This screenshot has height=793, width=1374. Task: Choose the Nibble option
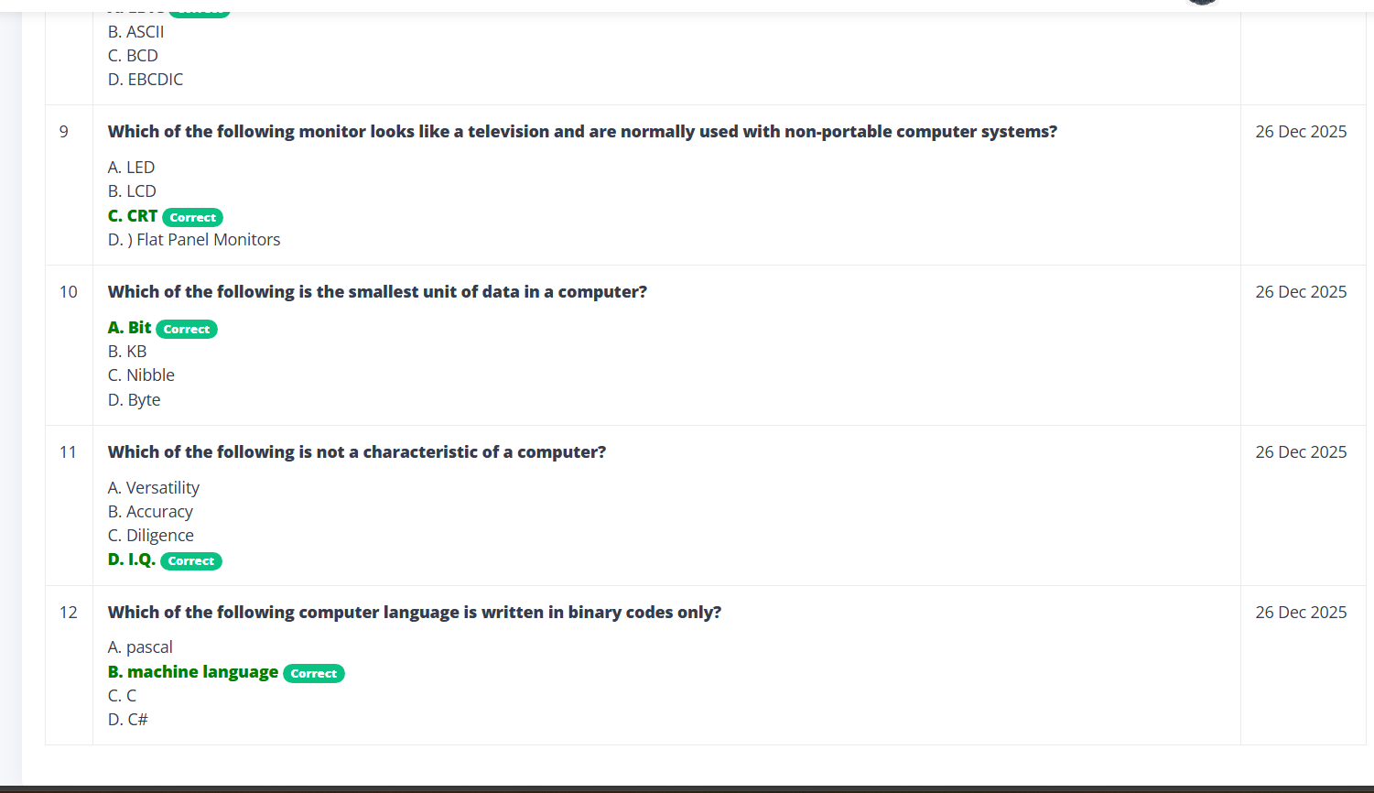click(x=141, y=375)
